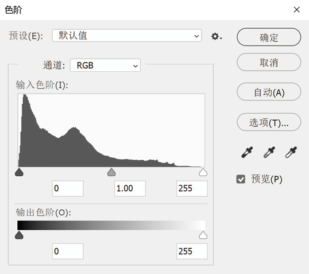This screenshot has width=309, height=274.
Task: Open the 通道 RGB dropdown
Action: click(x=105, y=65)
